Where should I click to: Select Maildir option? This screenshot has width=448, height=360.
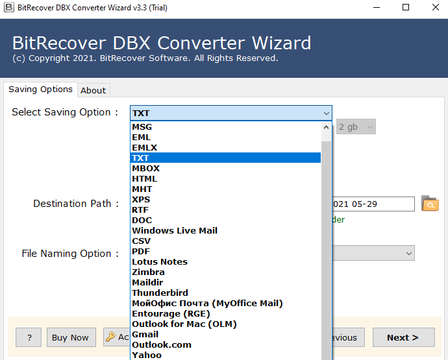tap(225, 282)
